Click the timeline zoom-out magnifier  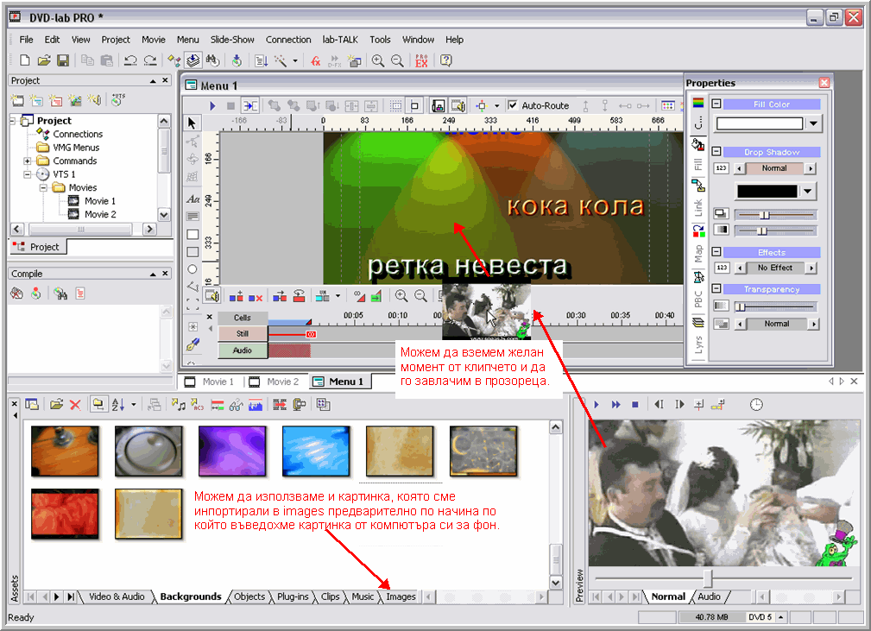[420, 296]
